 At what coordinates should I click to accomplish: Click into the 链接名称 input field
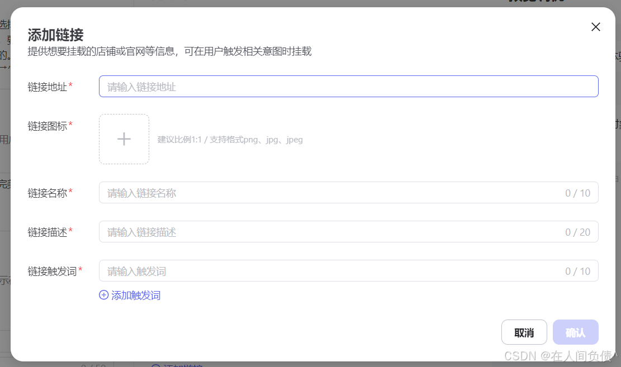pyautogui.click(x=349, y=193)
